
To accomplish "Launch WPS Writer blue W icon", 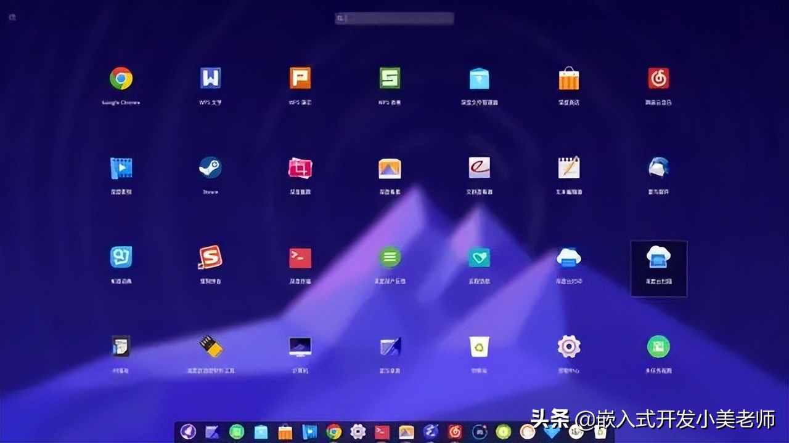I will [210, 78].
